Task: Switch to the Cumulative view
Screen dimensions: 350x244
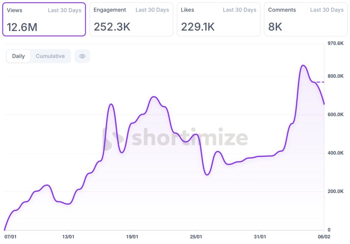Action: (x=50, y=56)
